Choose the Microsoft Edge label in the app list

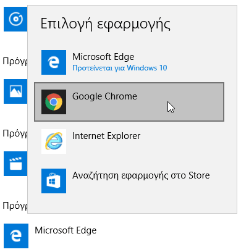coord(103,57)
